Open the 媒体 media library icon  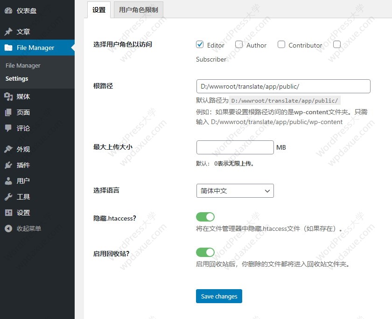tap(8, 97)
